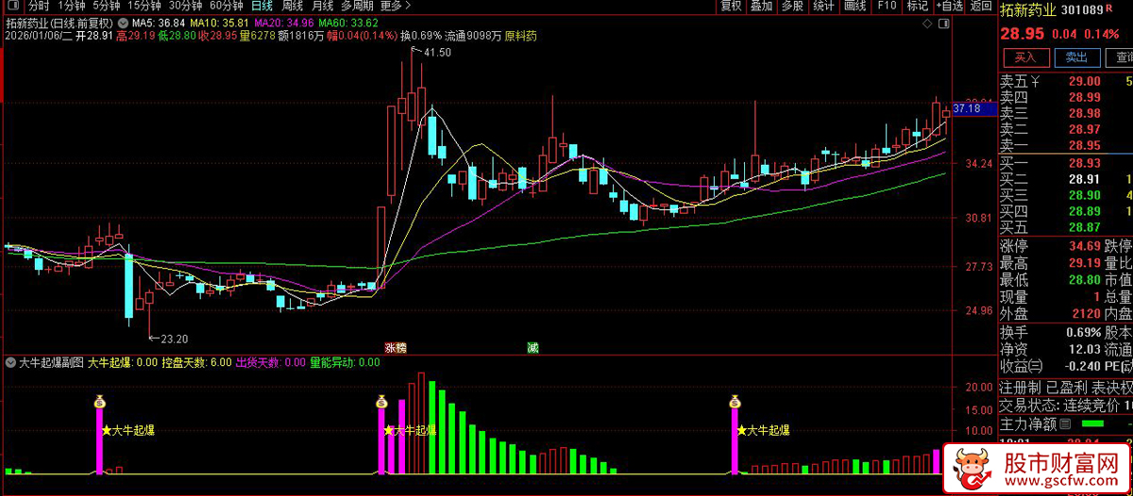Click the 卖出 sell button
This screenshot has height=496, width=1133.
click(1075, 57)
